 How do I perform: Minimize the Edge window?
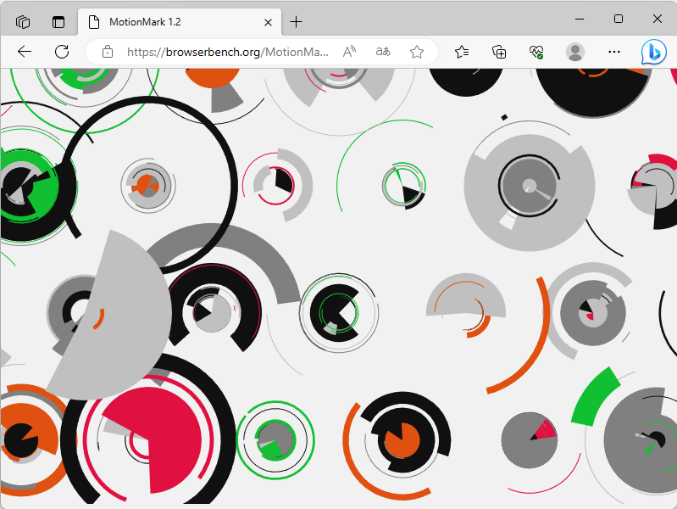[x=580, y=19]
